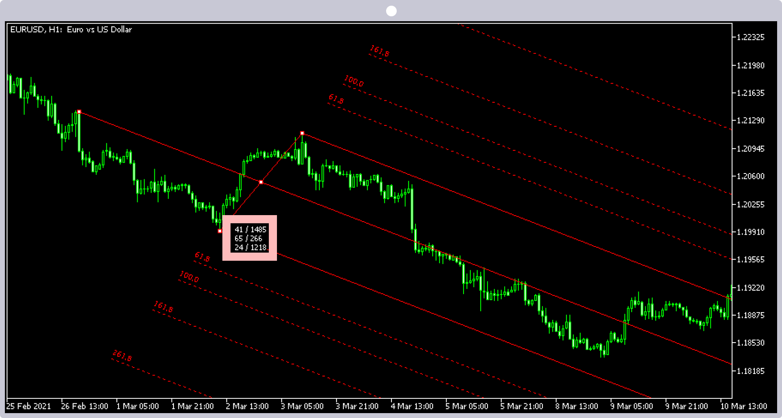
Task: Click the midpoint anchor on the median line
Action: 261,182
